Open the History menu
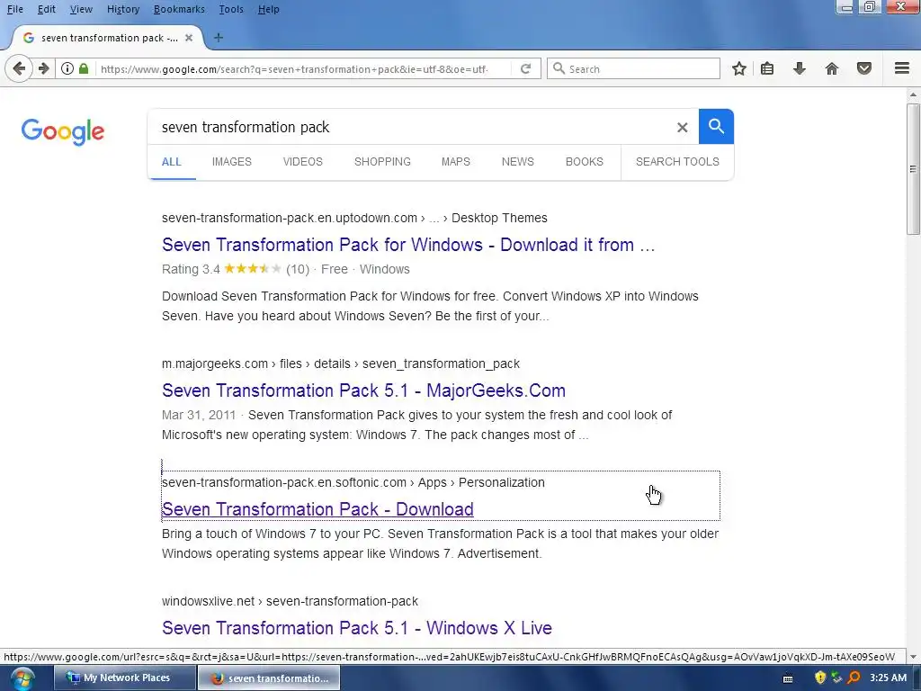This screenshot has width=921, height=691. point(123,9)
